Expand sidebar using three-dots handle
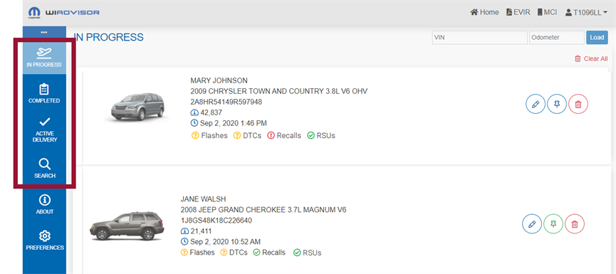 [x=44, y=32]
